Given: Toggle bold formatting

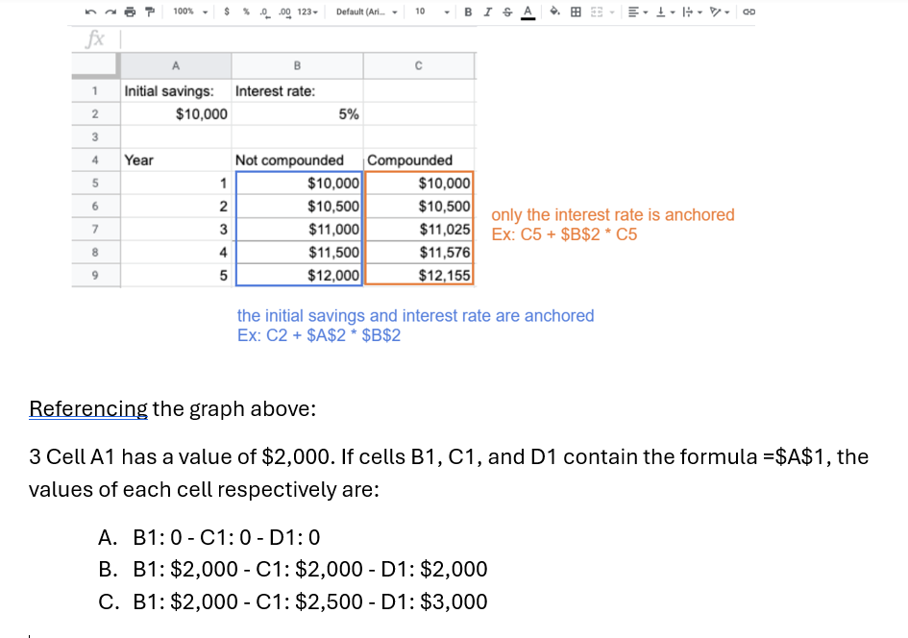Looking at the screenshot, I should coord(468,12).
